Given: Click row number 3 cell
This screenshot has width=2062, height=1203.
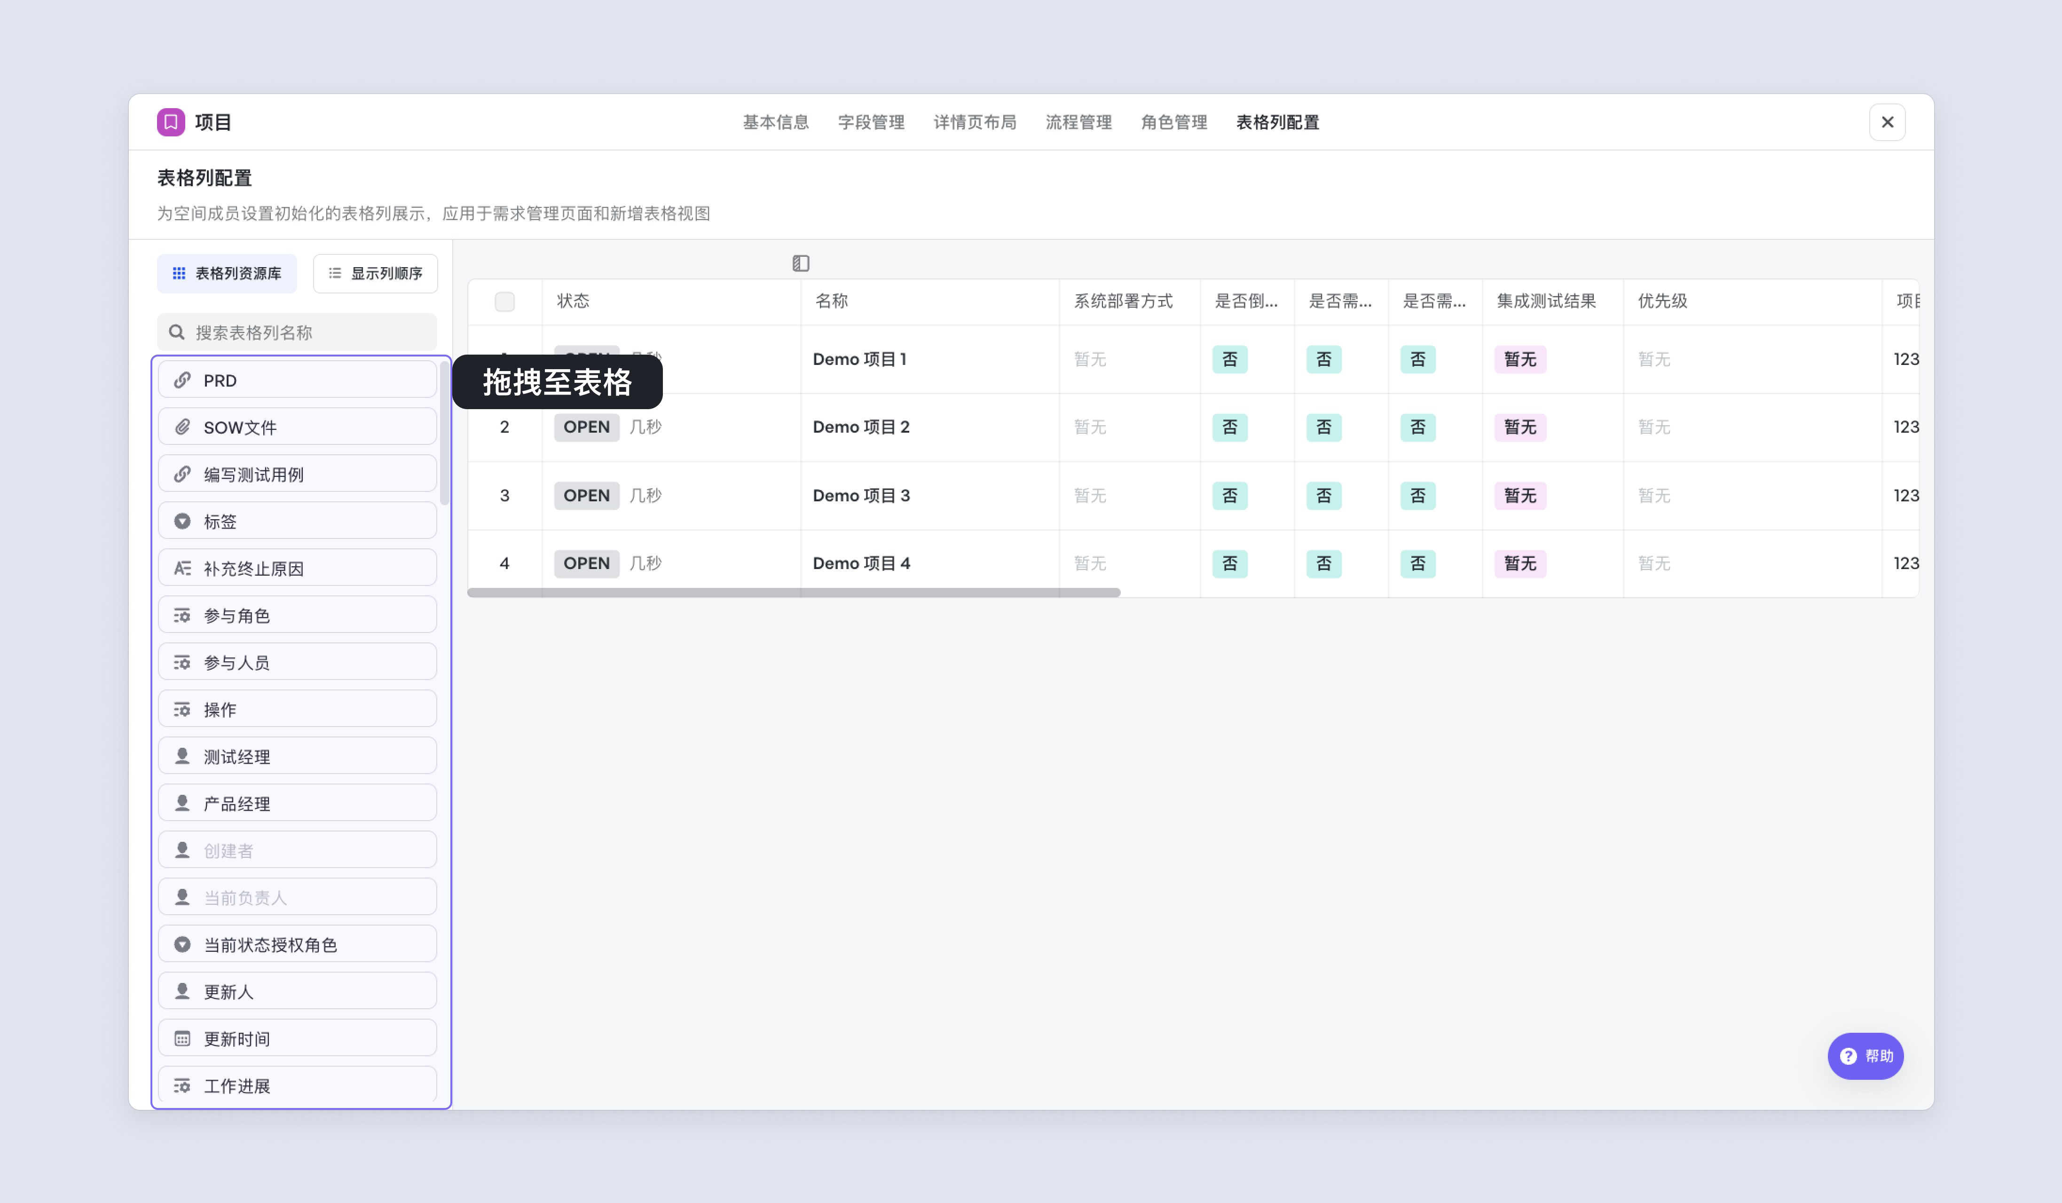Looking at the screenshot, I should click(505, 495).
